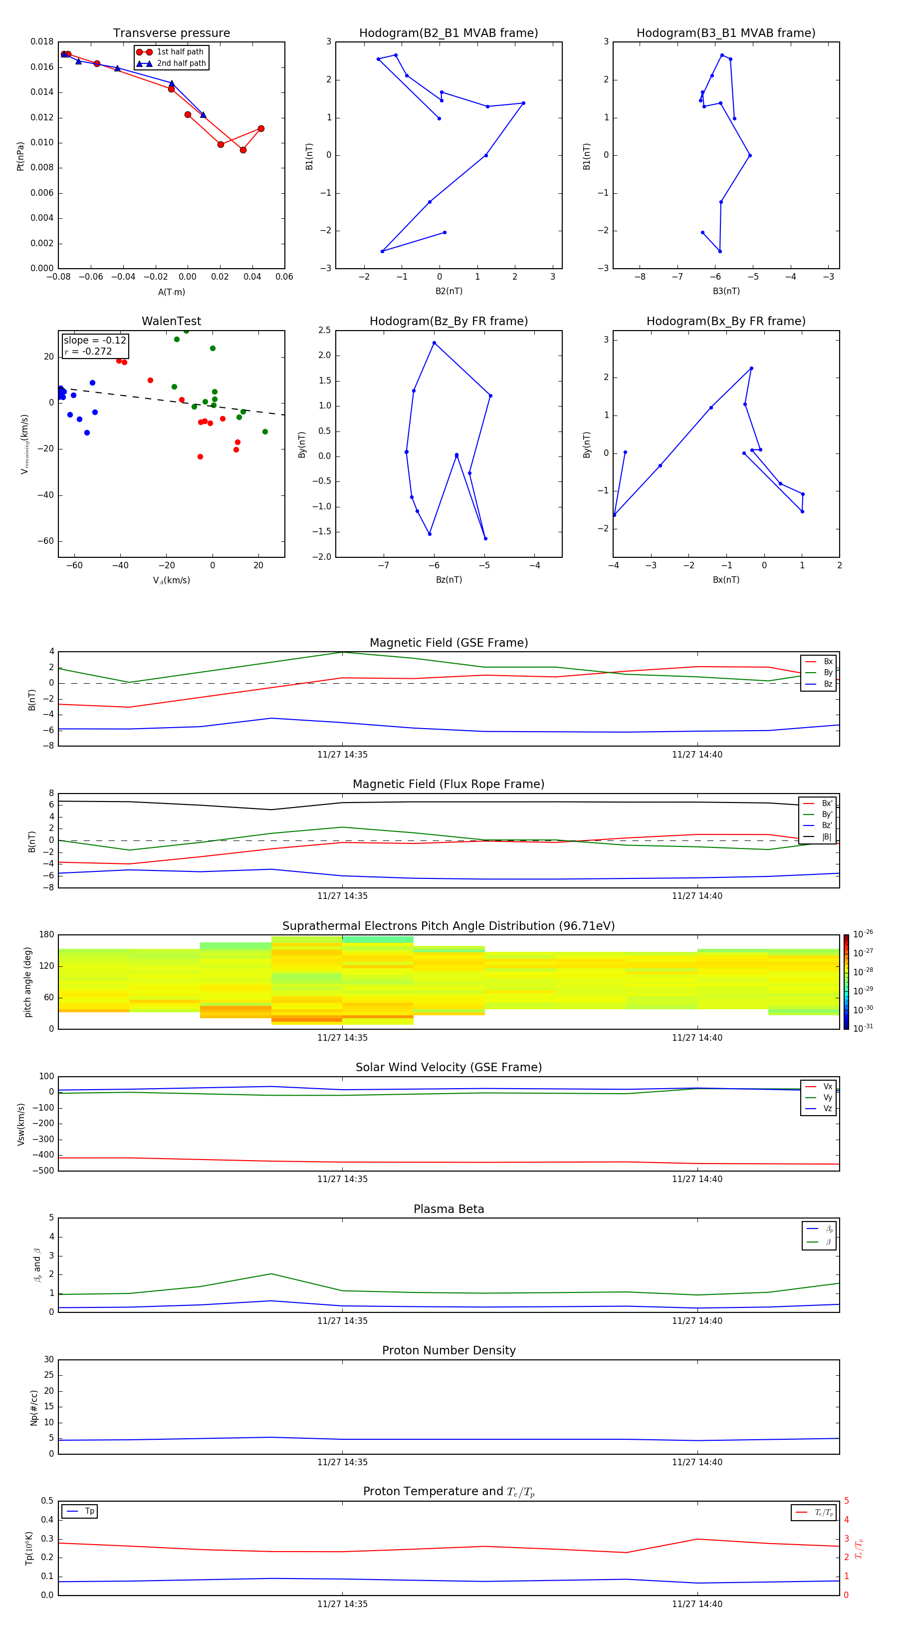Click '11/27 14:40' tick under Proton Number Density
This screenshot has width=898, height=1648.
[697, 1462]
